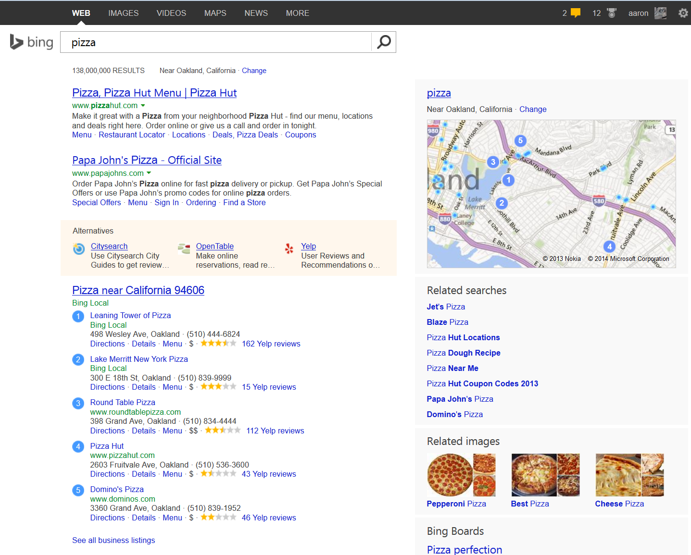Open Pizza Dough Recipe related search
This screenshot has height=555, width=691.
(x=464, y=353)
